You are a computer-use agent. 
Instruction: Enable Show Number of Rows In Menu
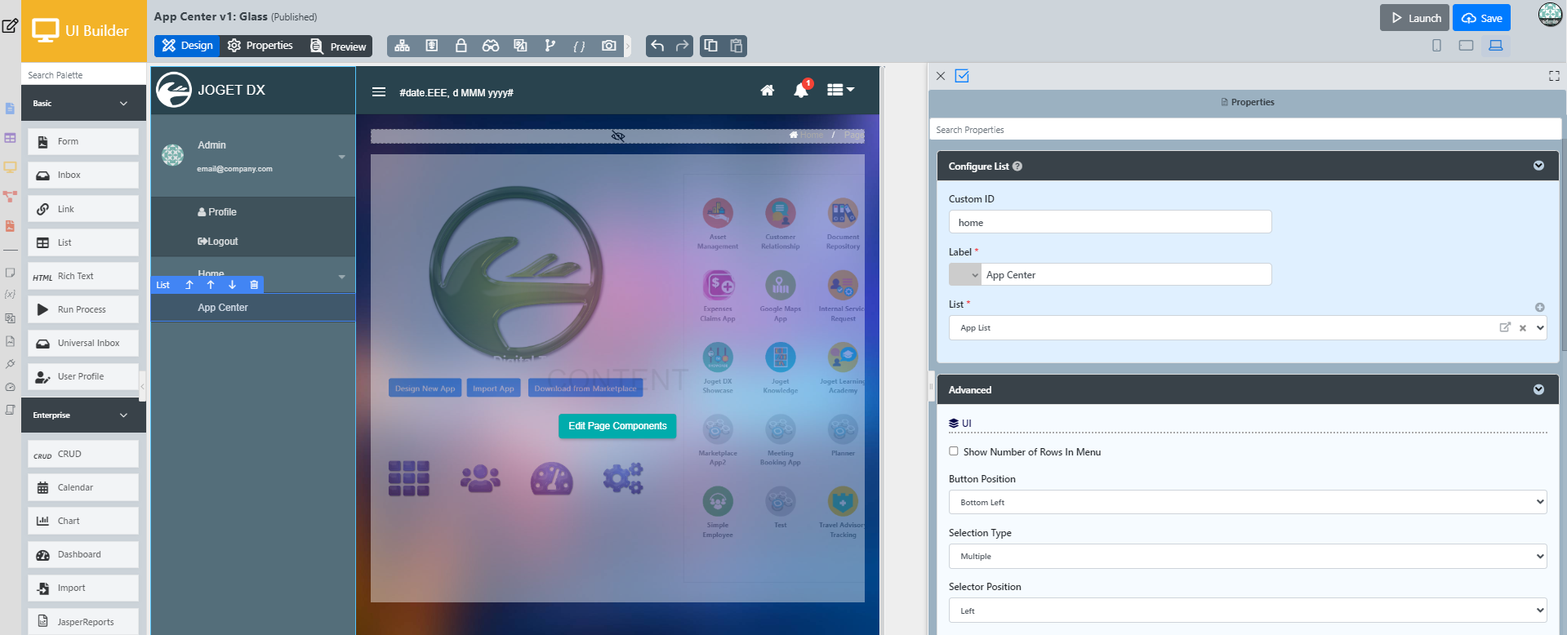954,451
